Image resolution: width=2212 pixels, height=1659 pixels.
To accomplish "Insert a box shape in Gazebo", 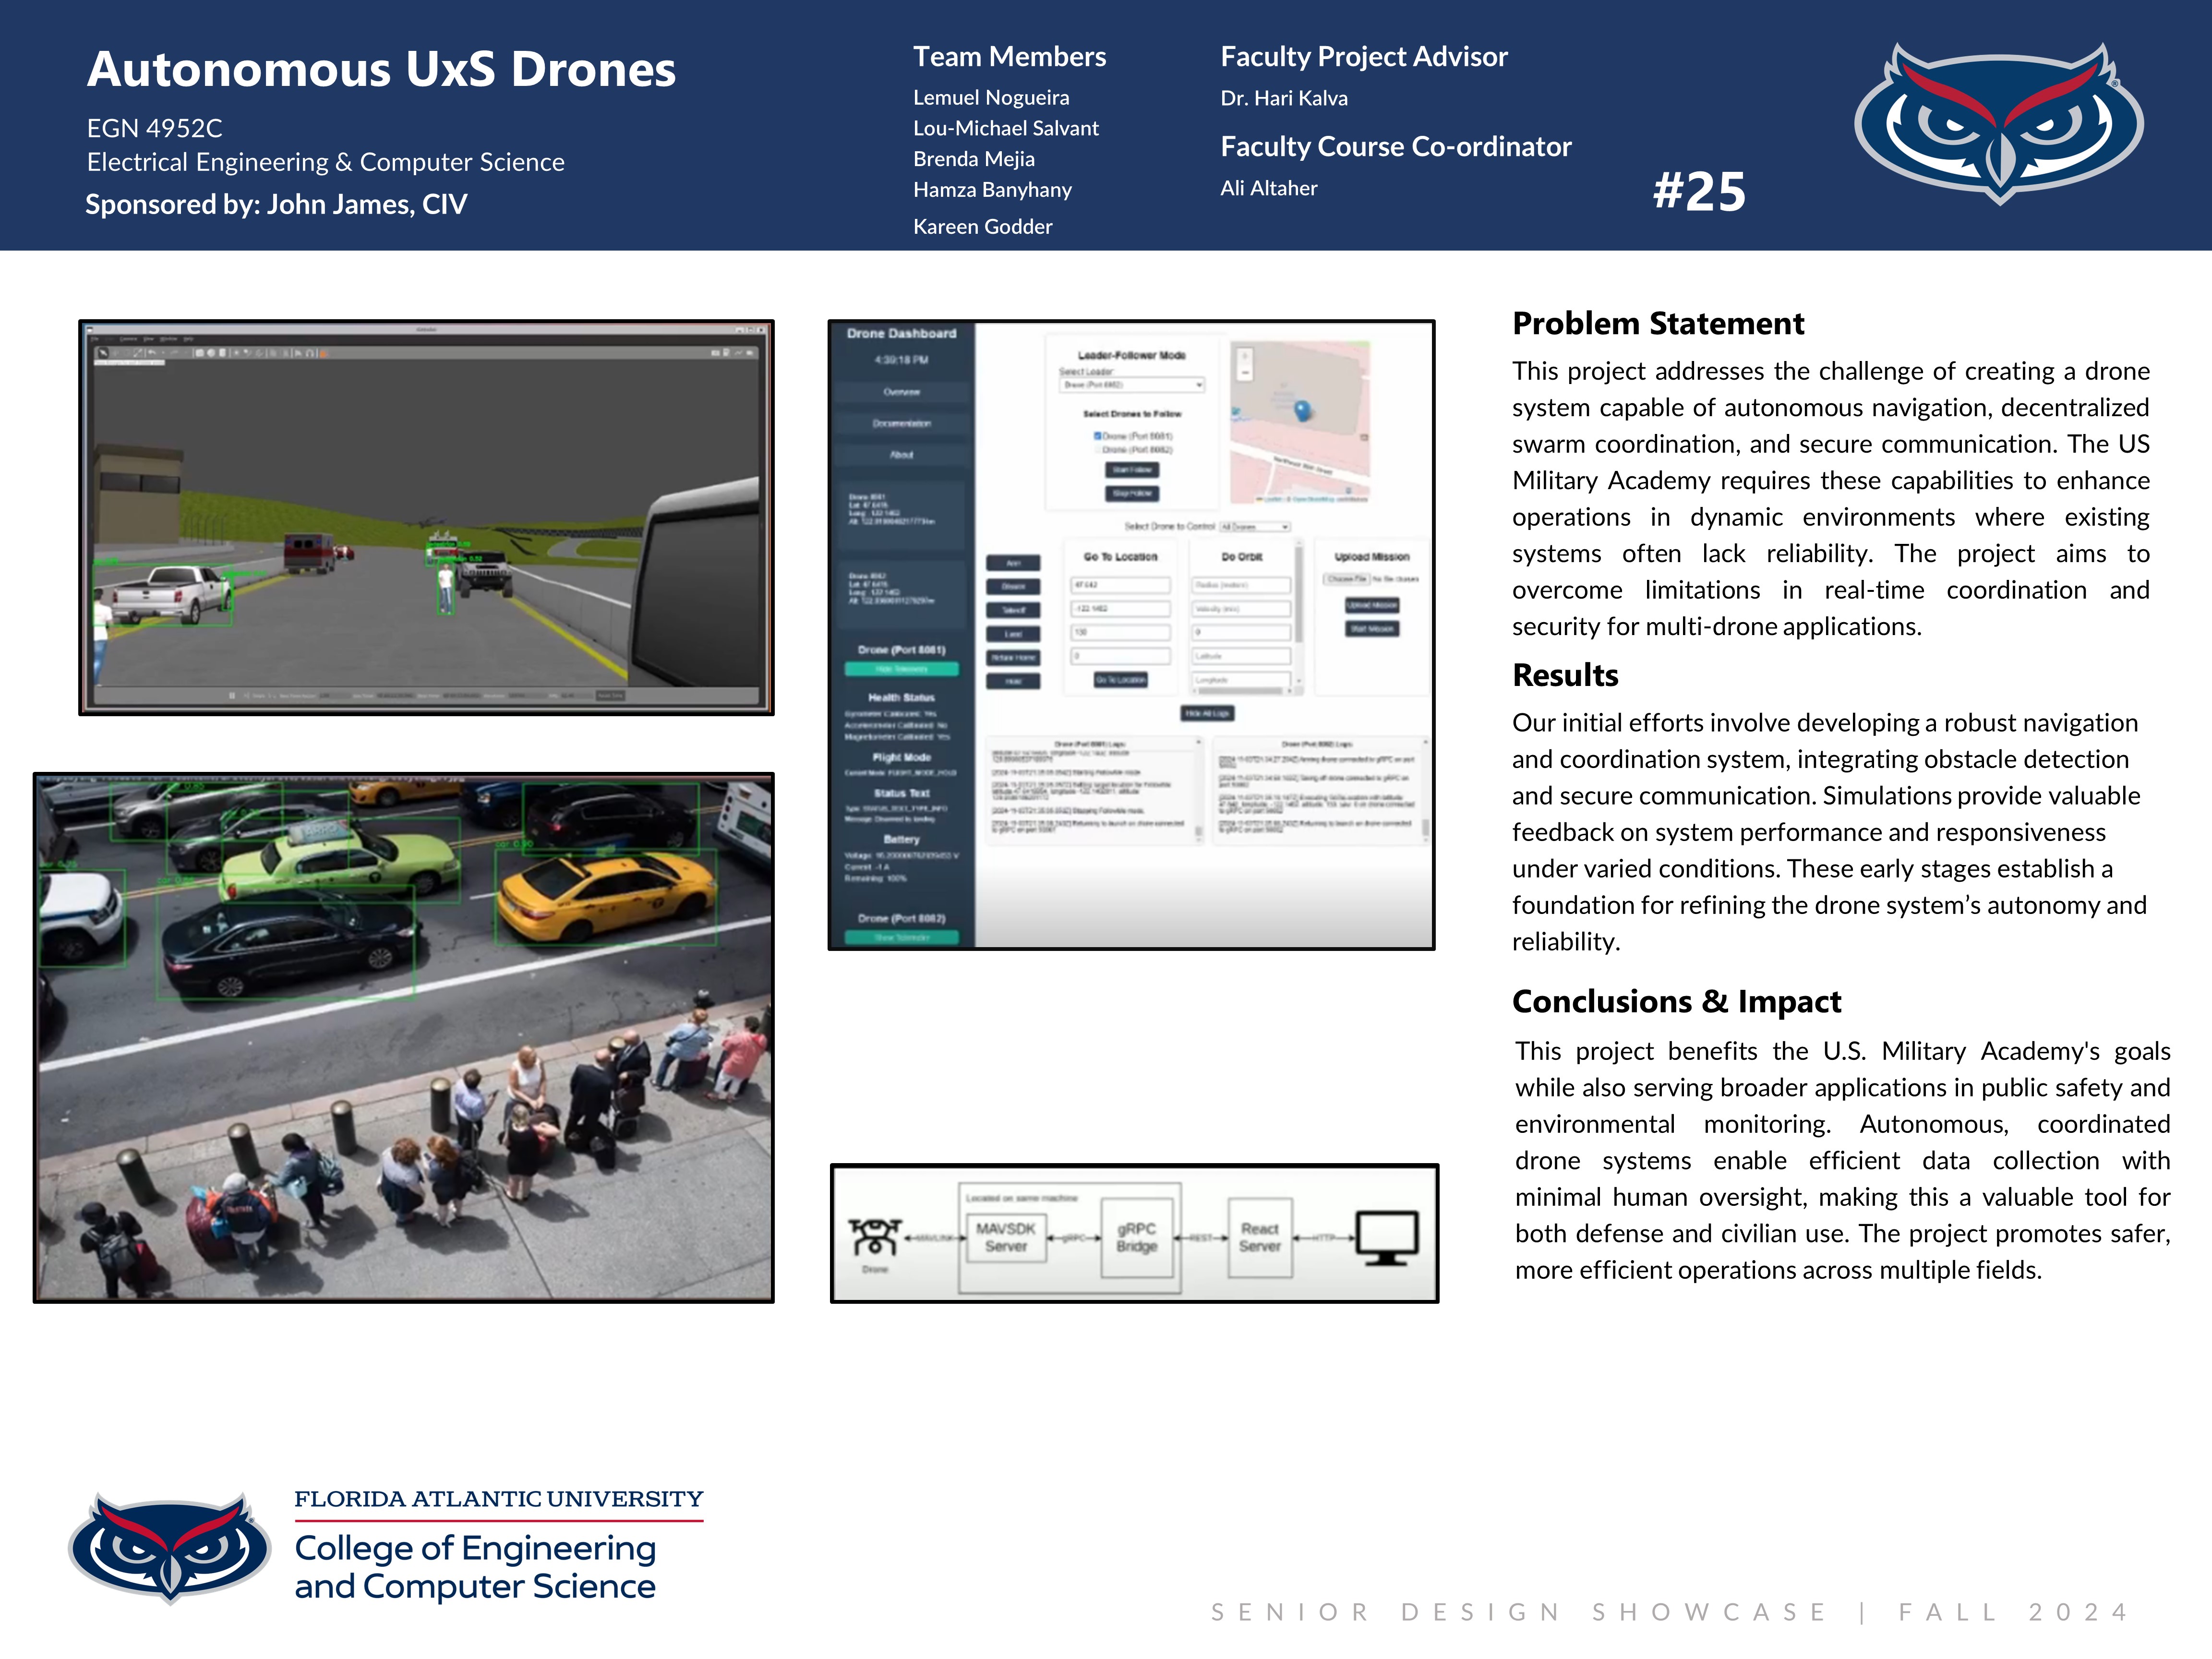I will (200, 353).
